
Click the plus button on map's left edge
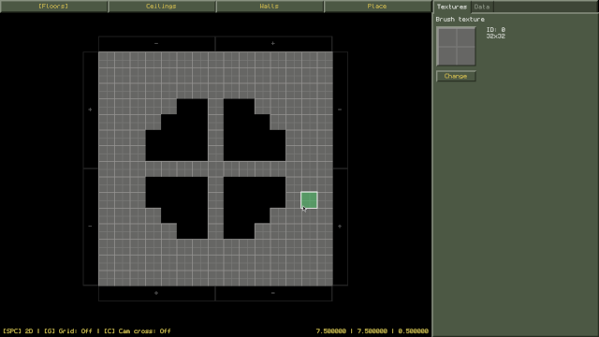tap(91, 110)
